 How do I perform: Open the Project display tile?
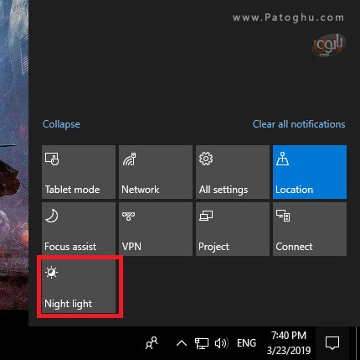tap(233, 229)
